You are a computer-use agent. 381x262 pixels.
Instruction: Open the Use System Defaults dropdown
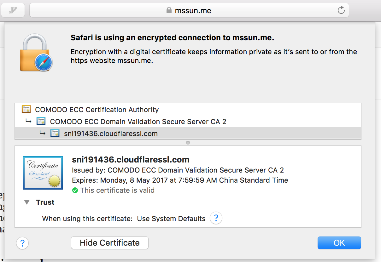point(171,219)
